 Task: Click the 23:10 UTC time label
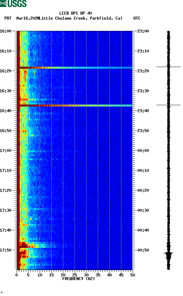pos(143,51)
